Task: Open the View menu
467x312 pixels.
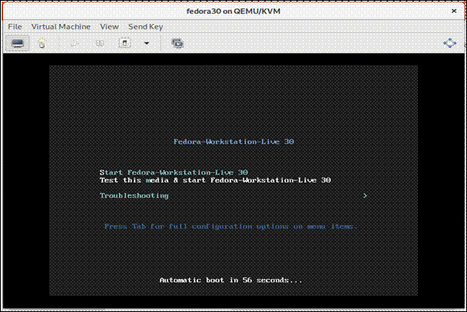Action: click(x=110, y=27)
